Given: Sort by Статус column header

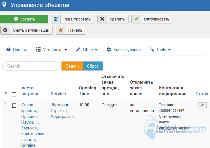Looking at the screenshot, I should pos(202,94).
